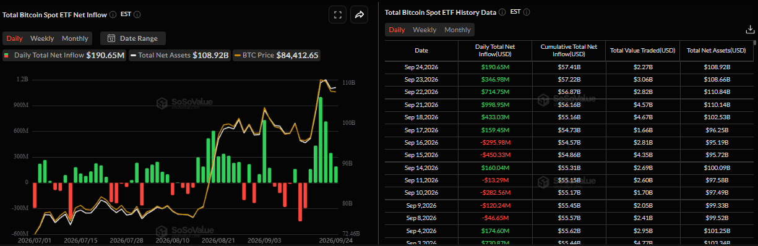Click the red-green inflow legend swatch
Viewport: 758px width, 246px height.
pos(7,56)
